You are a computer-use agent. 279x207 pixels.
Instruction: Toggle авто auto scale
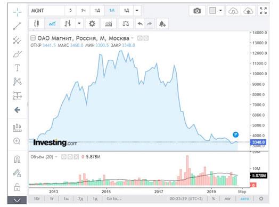245,198
